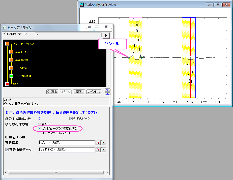
Task: Select ピーク検索 step label
Action: coord(21,68)
